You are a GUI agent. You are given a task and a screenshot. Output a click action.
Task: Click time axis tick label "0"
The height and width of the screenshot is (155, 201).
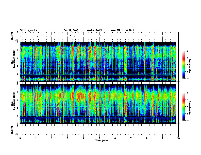[x=20, y=138]
